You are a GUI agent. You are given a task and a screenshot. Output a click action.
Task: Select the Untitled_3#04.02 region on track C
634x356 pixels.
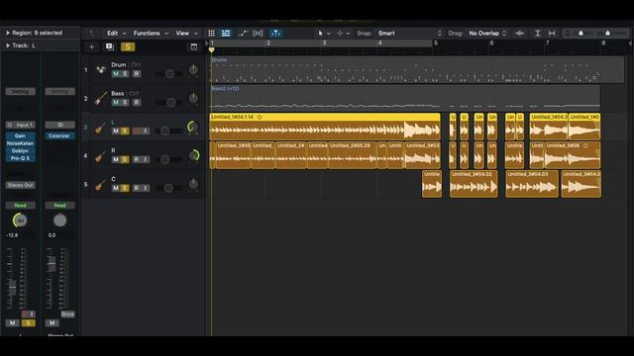(x=474, y=184)
